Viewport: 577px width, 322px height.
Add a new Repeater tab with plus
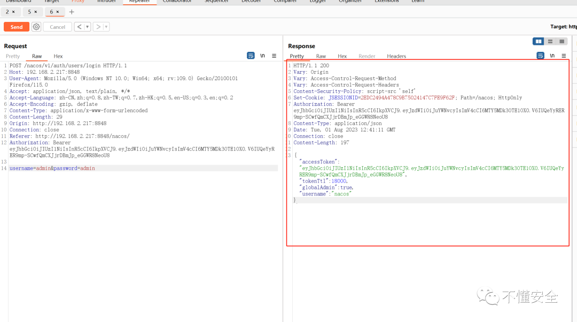(x=72, y=12)
